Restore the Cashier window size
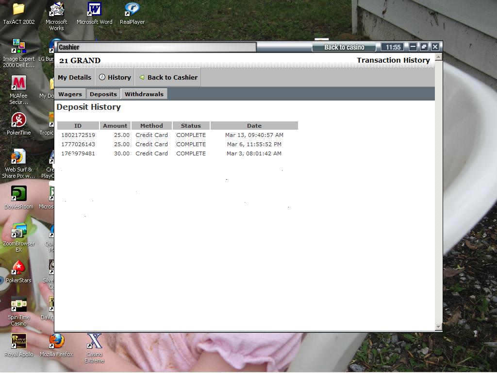497x373 pixels. pos(424,47)
